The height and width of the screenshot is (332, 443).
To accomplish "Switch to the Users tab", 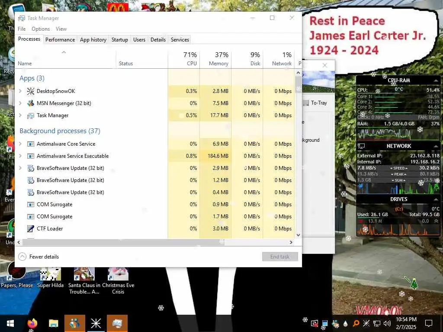I will [139, 40].
